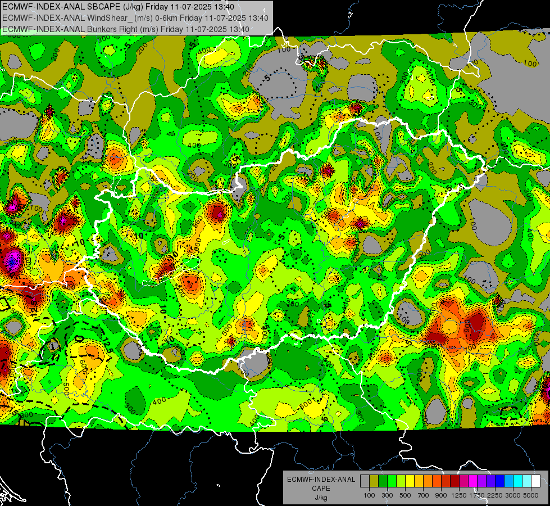550x506 pixels.
Task: Click the legend tick value 3000
Action: pos(513,495)
